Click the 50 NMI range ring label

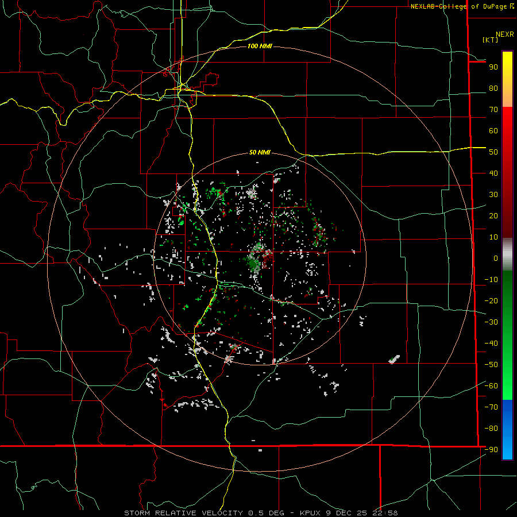pyautogui.click(x=260, y=152)
